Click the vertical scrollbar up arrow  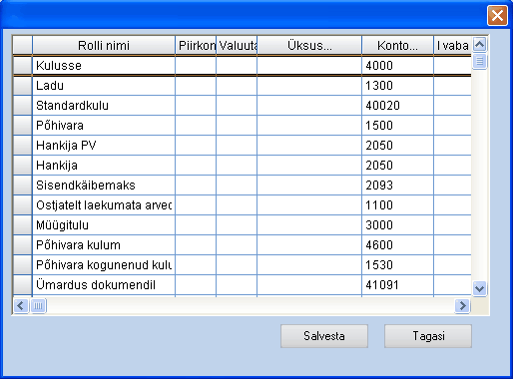click(479, 44)
